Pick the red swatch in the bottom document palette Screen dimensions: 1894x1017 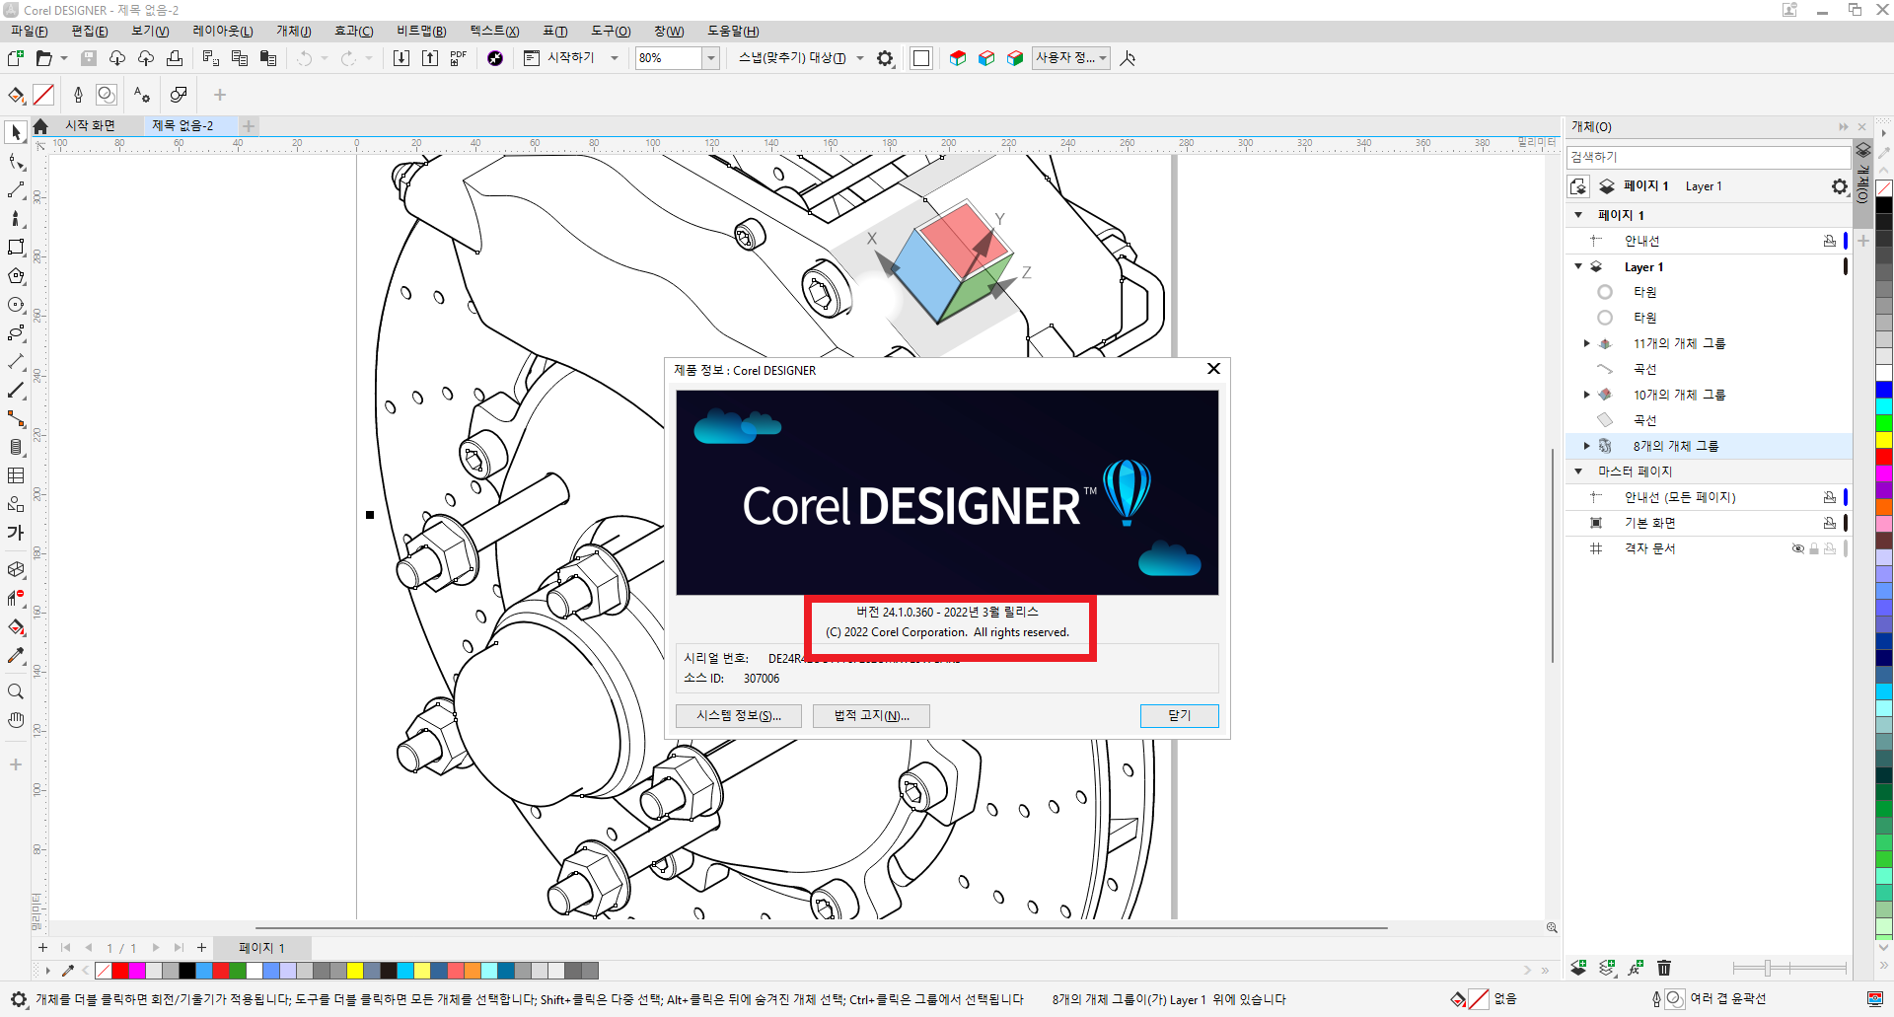coord(120,971)
